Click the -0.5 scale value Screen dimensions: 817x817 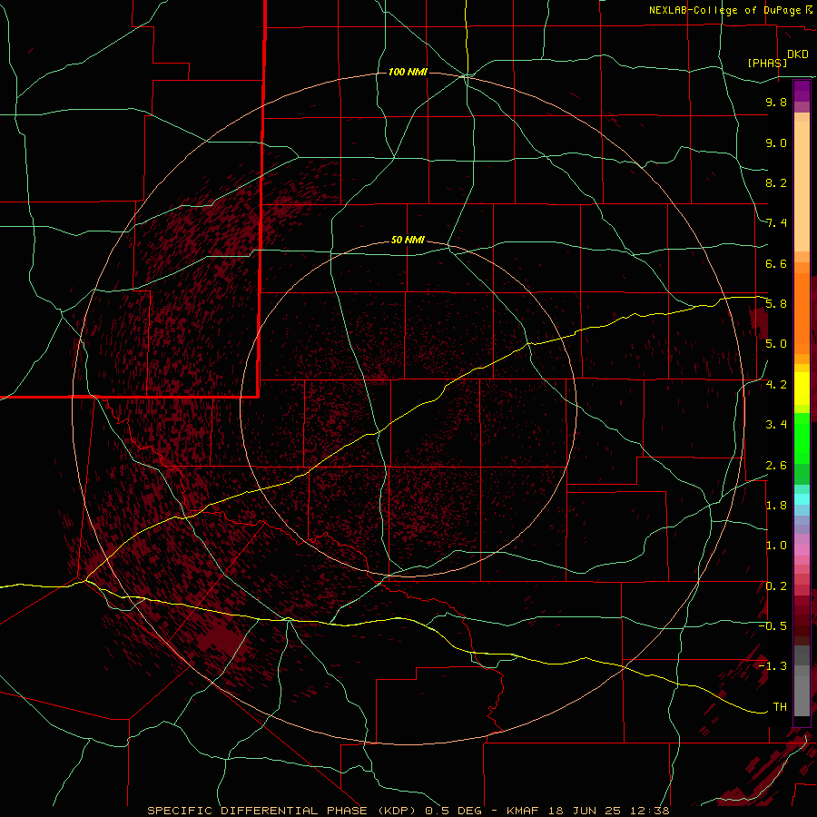tap(773, 626)
